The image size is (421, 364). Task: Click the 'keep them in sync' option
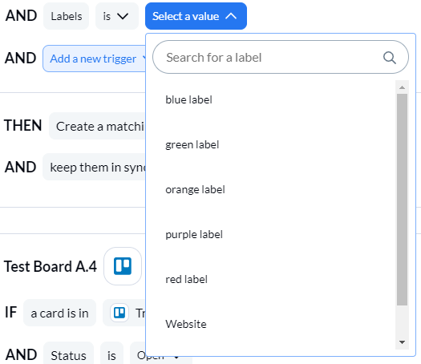pyautogui.click(x=95, y=167)
